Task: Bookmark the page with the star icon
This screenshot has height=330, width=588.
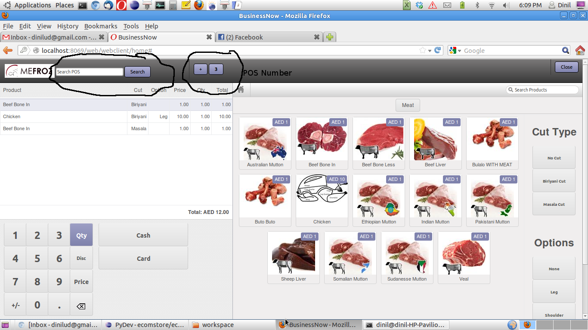Action: pos(423,50)
